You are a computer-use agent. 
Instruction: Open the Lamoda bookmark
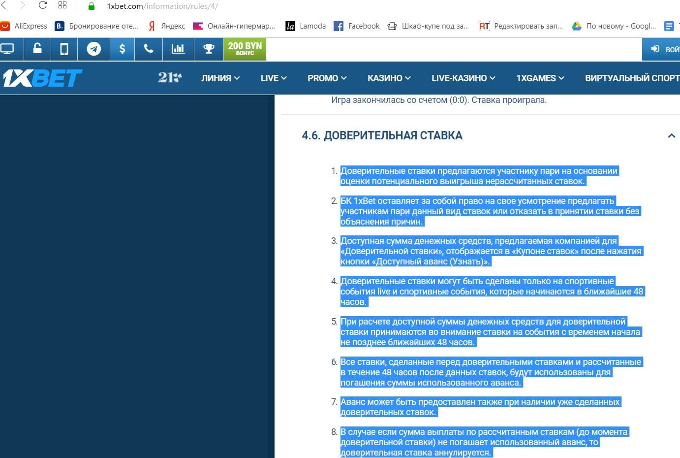[306, 26]
